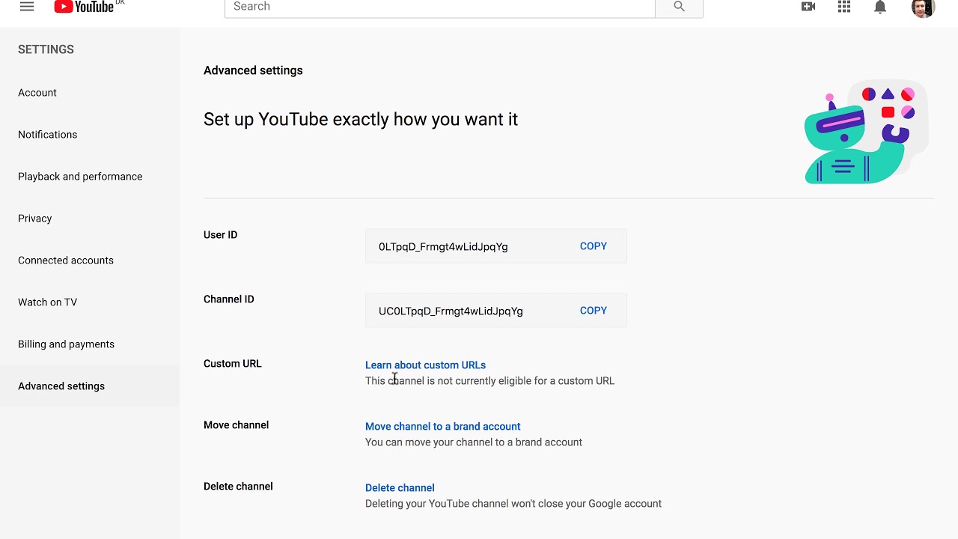This screenshot has width=958, height=539.
Task: Open Billing and payments settings
Action: 90,344
